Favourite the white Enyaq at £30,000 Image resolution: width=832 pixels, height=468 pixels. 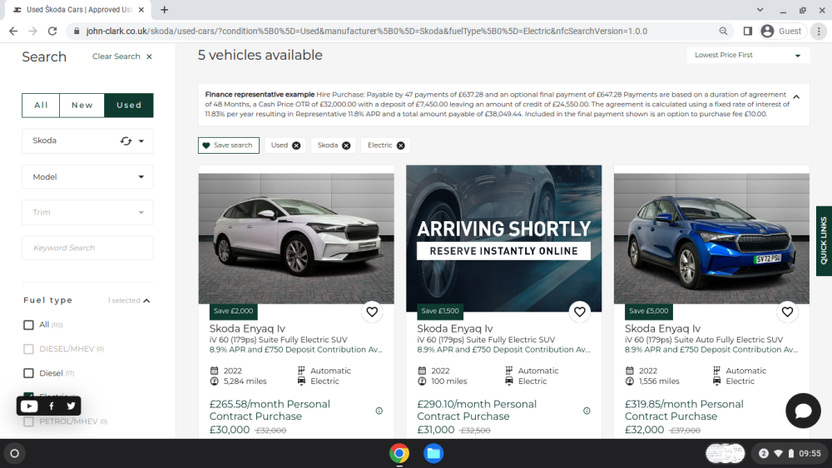point(372,313)
